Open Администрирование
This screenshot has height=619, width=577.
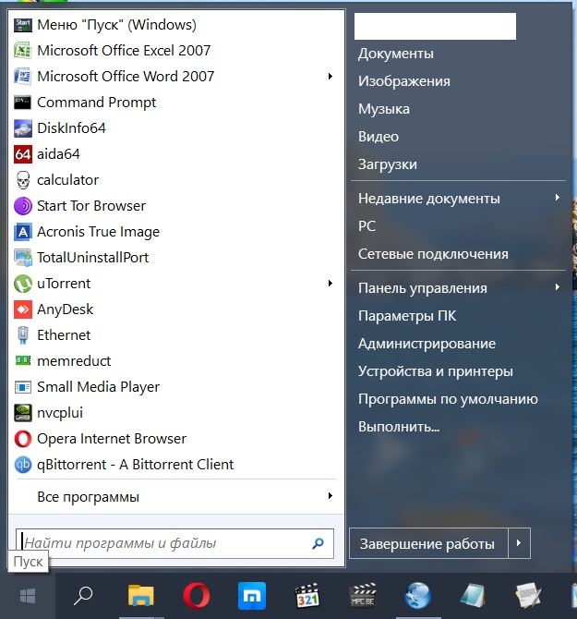click(x=427, y=344)
